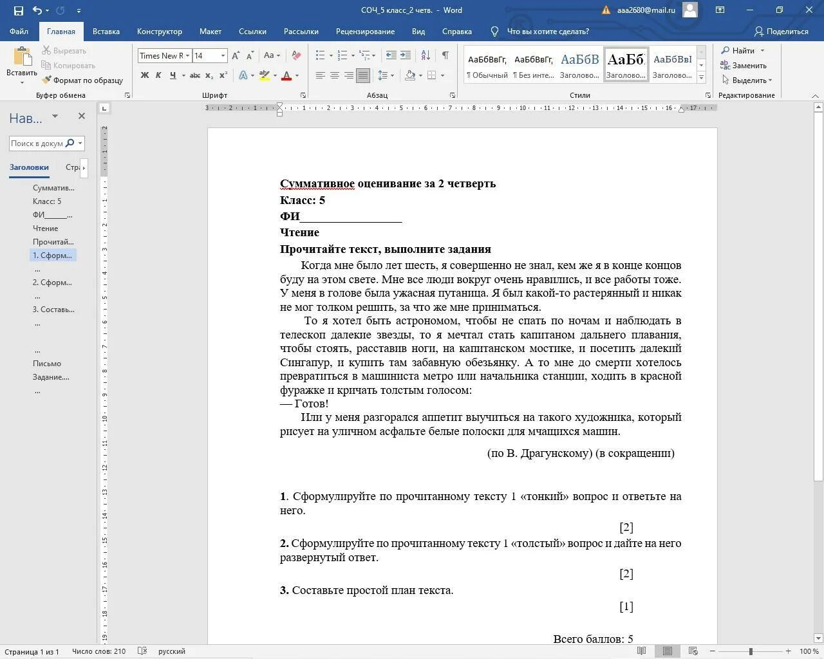Switch to Рецензирование ribbon tab

pyautogui.click(x=365, y=31)
